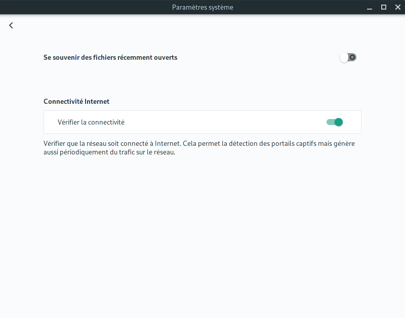Click the circle symbol on the gray switch
This screenshot has height=318, width=405.
point(352,57)
